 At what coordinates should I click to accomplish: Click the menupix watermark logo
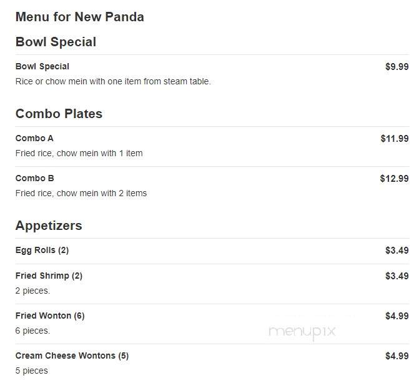pyautogui.click(x=302, y=332)
